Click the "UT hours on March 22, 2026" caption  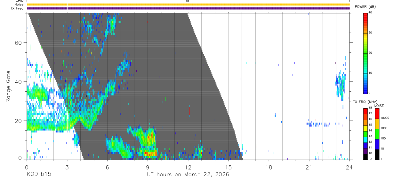click(188, 175)
